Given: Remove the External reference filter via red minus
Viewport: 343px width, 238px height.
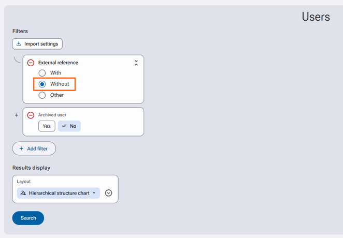Looking at the screenshot, I should coord(31,63).
